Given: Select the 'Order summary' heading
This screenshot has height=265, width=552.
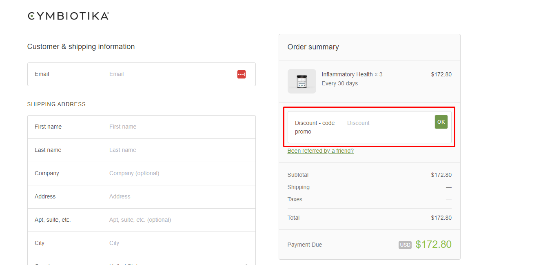Looking at the screenshot, I should pyautogui.click(x=313, y=47).
